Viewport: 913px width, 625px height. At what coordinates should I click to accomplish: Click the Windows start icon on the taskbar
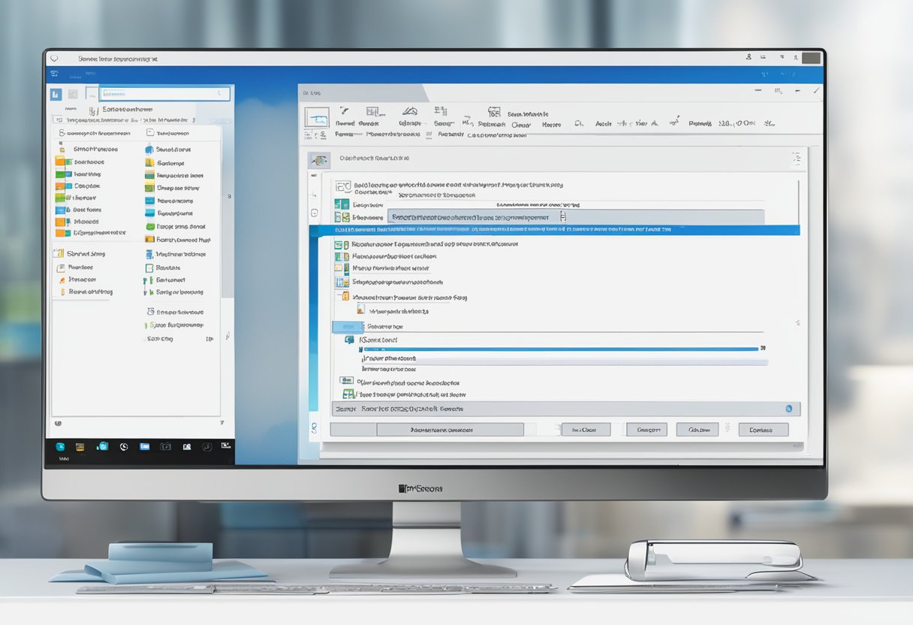click(x=60, y=446)
